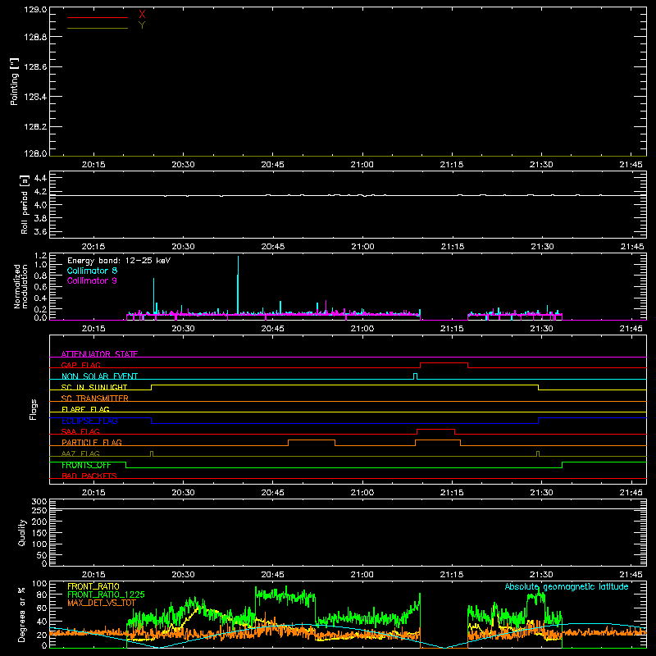The width and height of the screenshot is (656, 656).
Task: Click the dim olive flag label under PARTICLE_FLAG
Action: point(80,453)
